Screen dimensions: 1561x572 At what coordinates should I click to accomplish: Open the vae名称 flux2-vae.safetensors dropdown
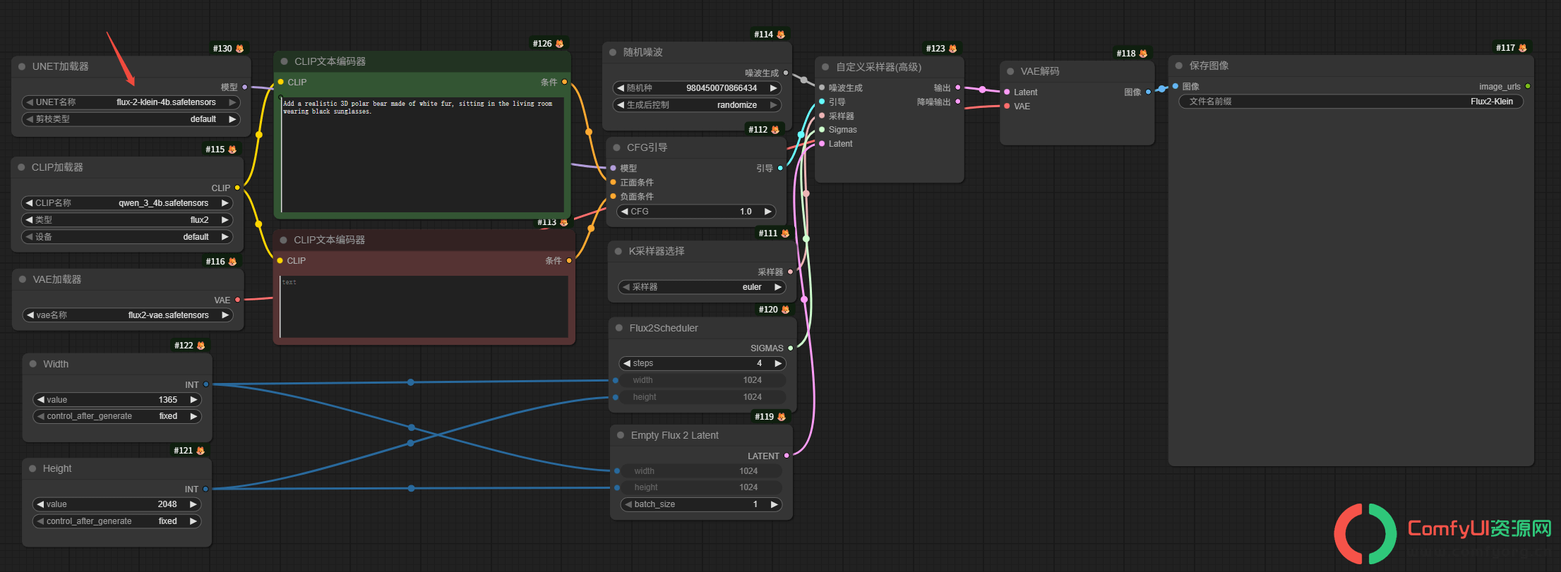click(128, 315)
